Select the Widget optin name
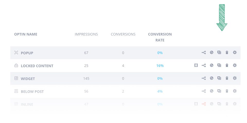This screenshot has height=123, width=247. point(28,79)
